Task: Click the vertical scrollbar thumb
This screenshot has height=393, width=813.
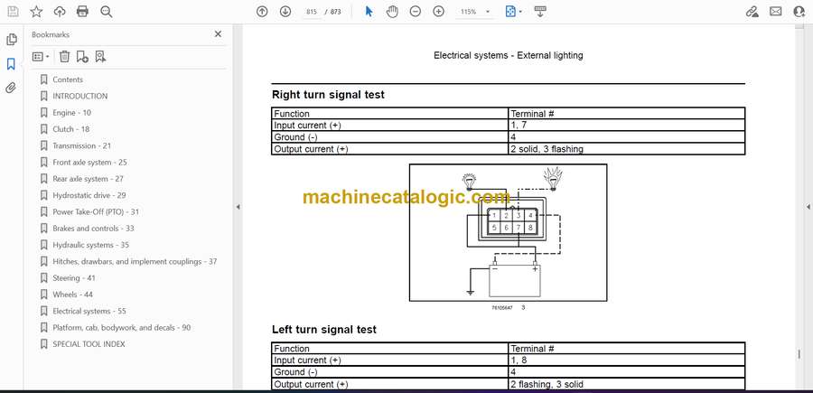Action: [x=799, y=354]
